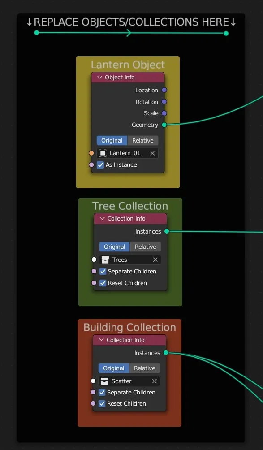Clear the Lantern_01 object field

153,153
